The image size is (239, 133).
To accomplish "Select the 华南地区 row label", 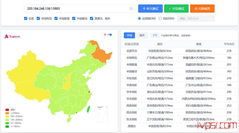I will click(132, 85).
